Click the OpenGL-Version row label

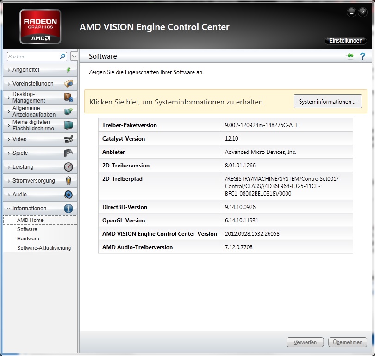124,220
